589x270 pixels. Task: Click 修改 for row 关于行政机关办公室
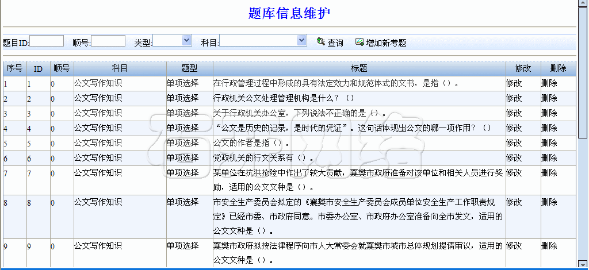[x=514, y=113]
